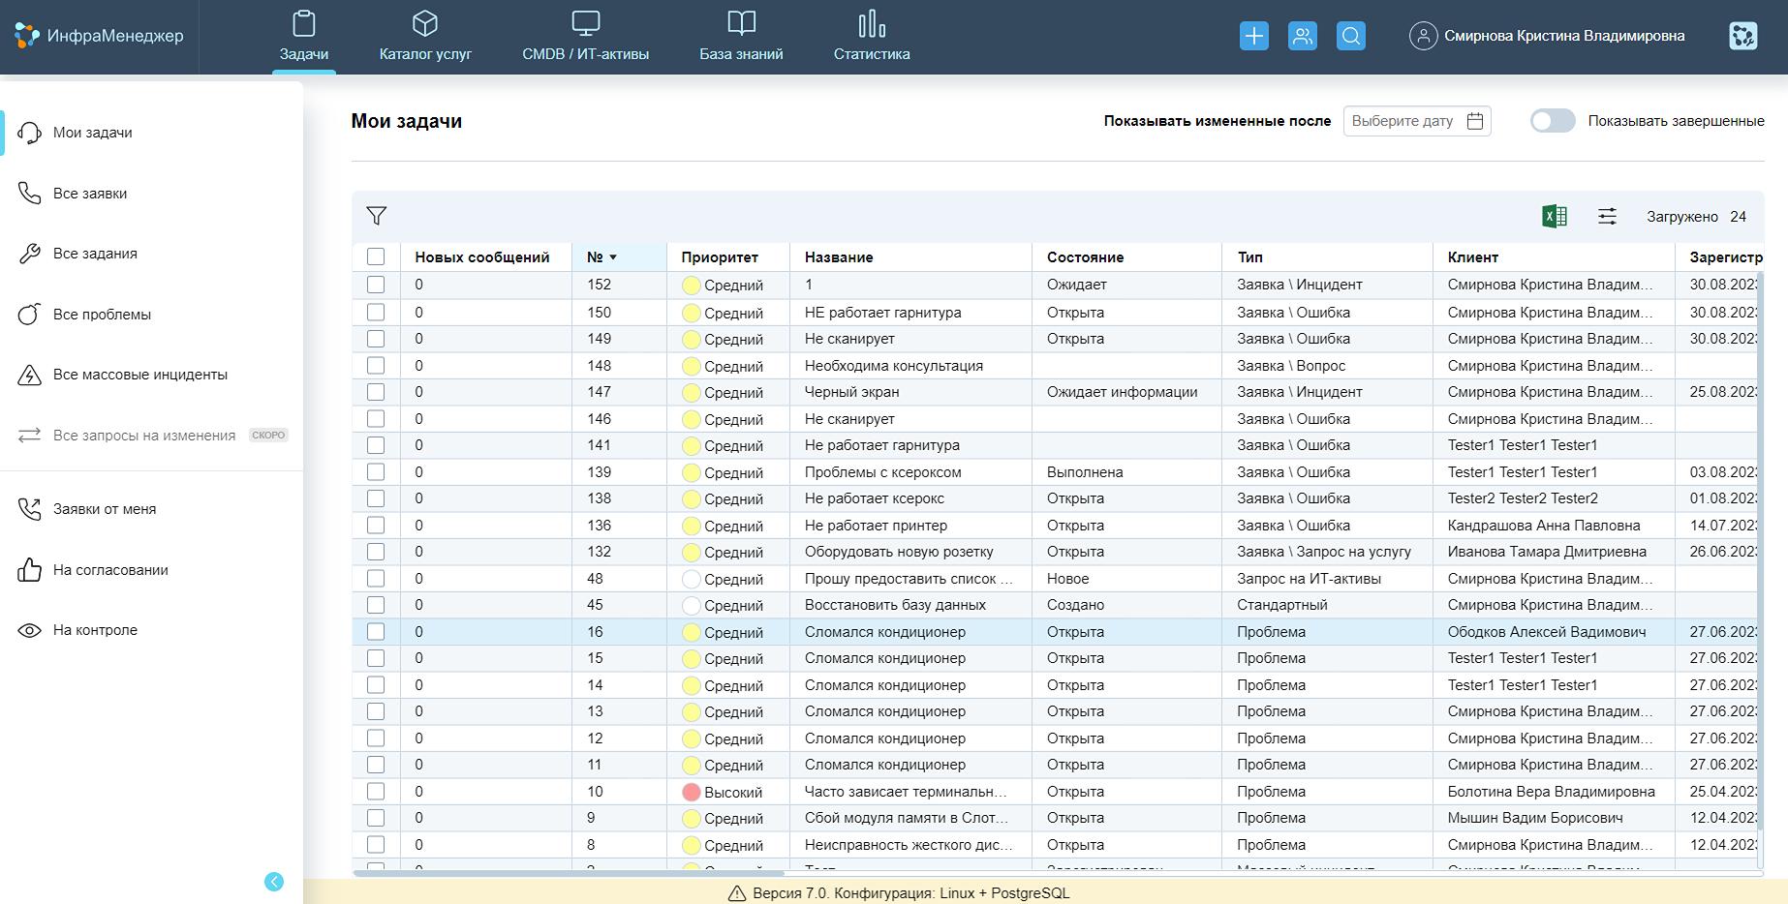Check the select-all checkbox in table header

pos(376,256)
